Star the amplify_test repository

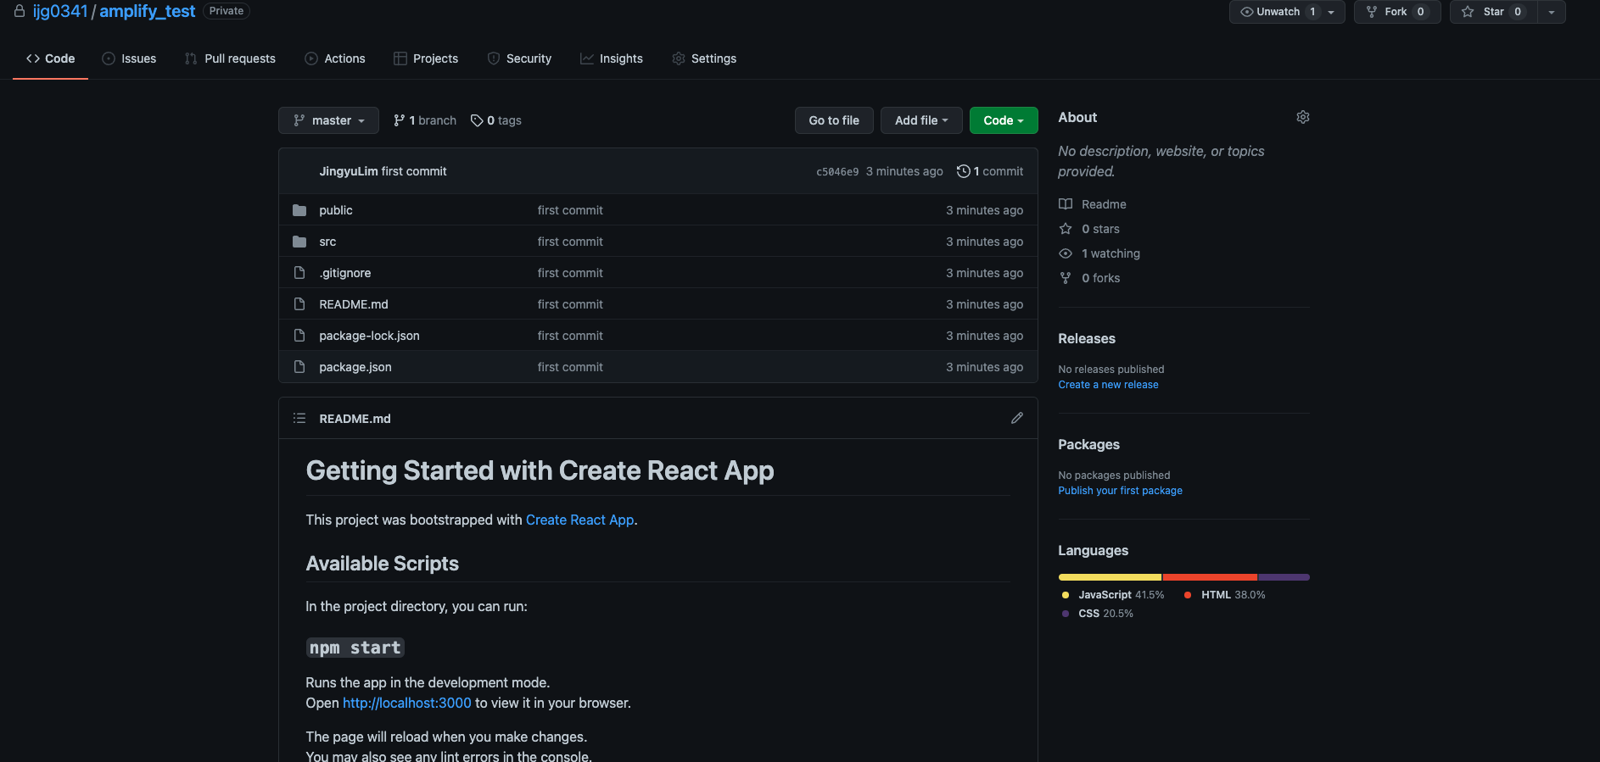pos(1493,12)
